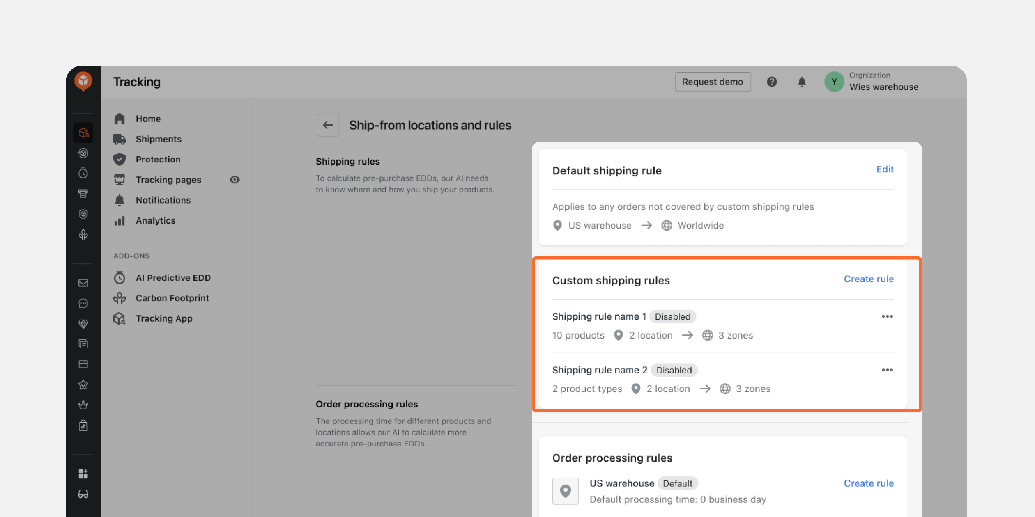Open the chat bubble icon in dark rail
Screen dimensions: 1035x517
pos(83,303)
